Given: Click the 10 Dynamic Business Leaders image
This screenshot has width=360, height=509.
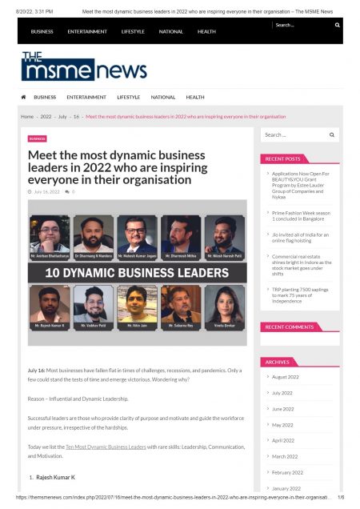Looking at the screenshot, I should (138, 273).
